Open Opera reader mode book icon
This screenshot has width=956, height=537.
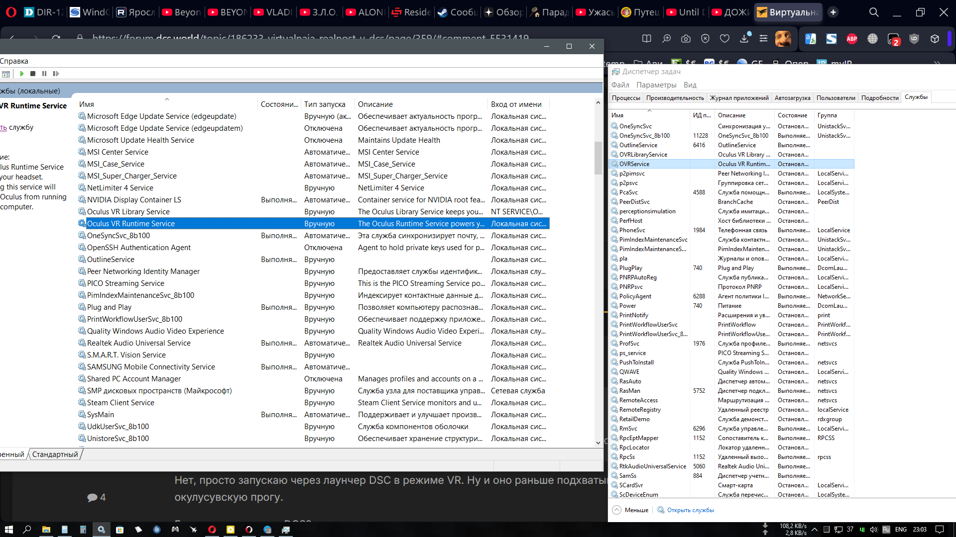coord(646,39)
